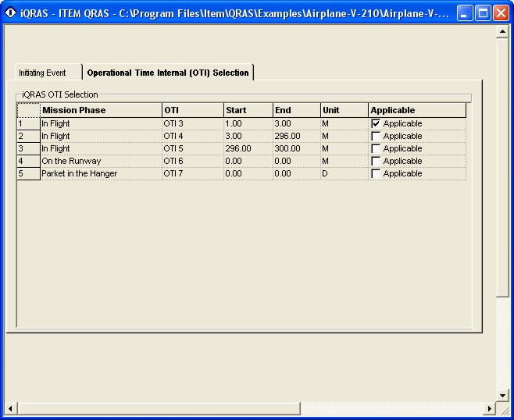The height and width of the screenshot is (420, 514).
Task: Tick Applicable checkbox for OTI 6 row
Action: click(377, 161)
